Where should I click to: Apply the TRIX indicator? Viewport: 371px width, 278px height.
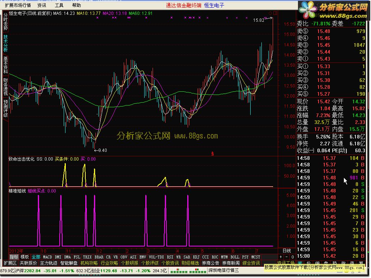(x=87, y=257)
